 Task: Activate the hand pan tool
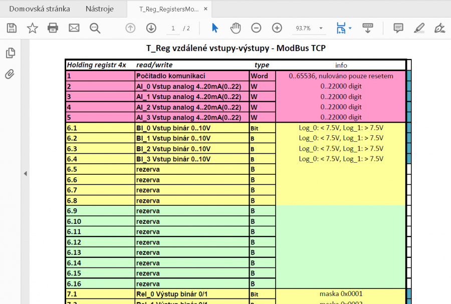click(x=236, y=28)
